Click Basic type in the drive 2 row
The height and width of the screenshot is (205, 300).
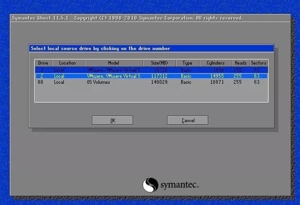[186, 76]
